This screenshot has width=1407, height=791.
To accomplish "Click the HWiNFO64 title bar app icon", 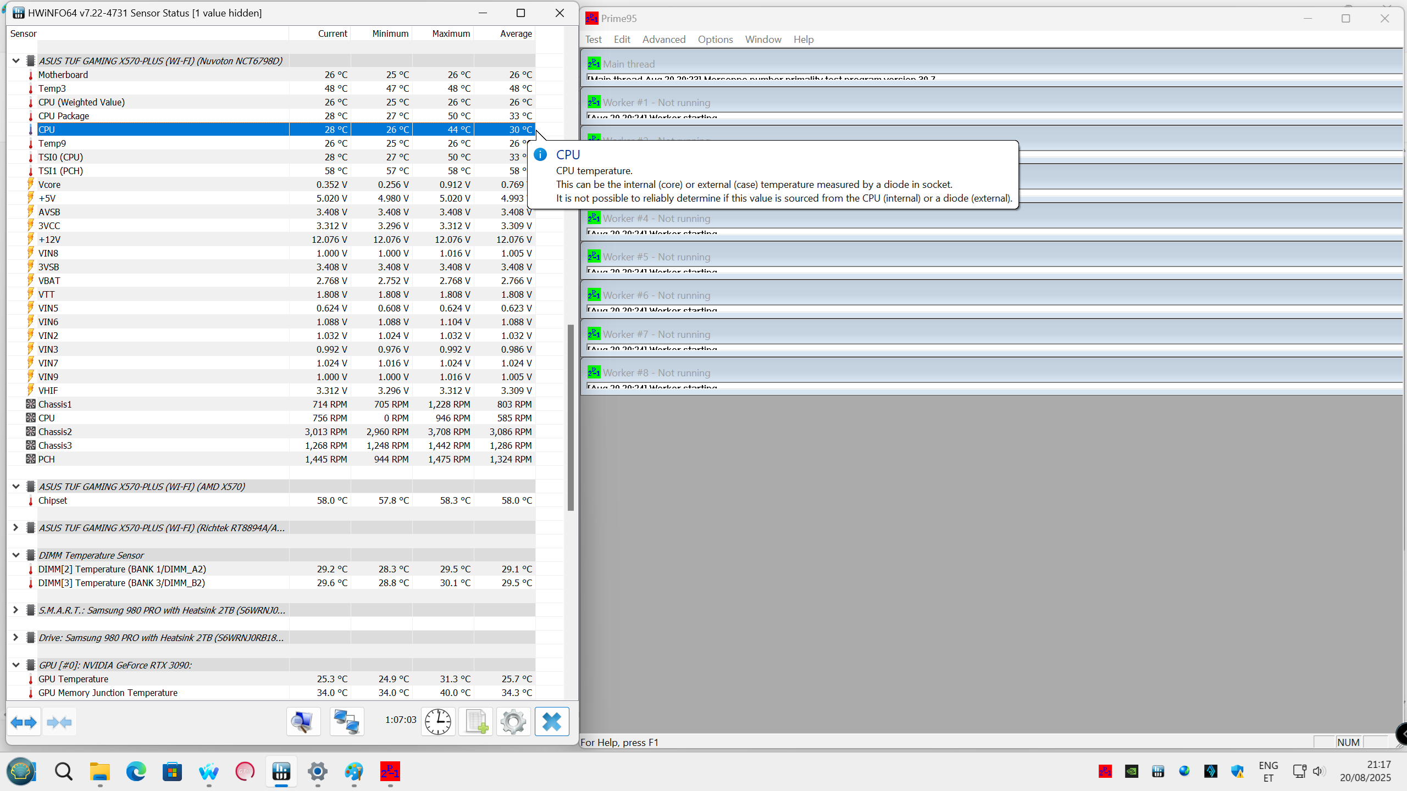I will pos(19,13).
